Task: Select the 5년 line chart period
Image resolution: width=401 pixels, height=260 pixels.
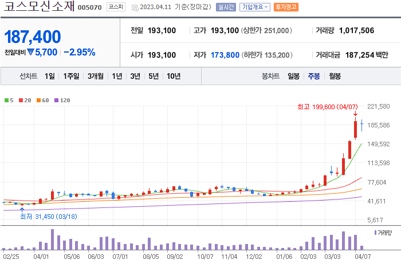Action: (x=154, y=76)
